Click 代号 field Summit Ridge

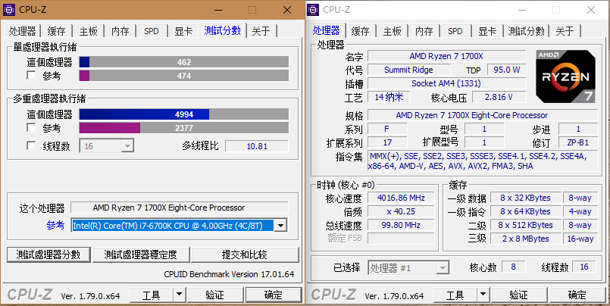(x=409, y=70)
